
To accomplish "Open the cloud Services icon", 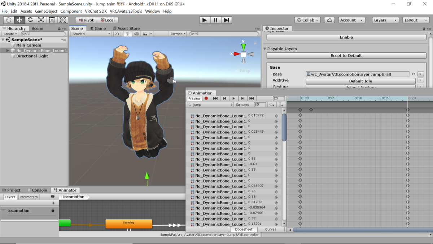I will [329, 20].
